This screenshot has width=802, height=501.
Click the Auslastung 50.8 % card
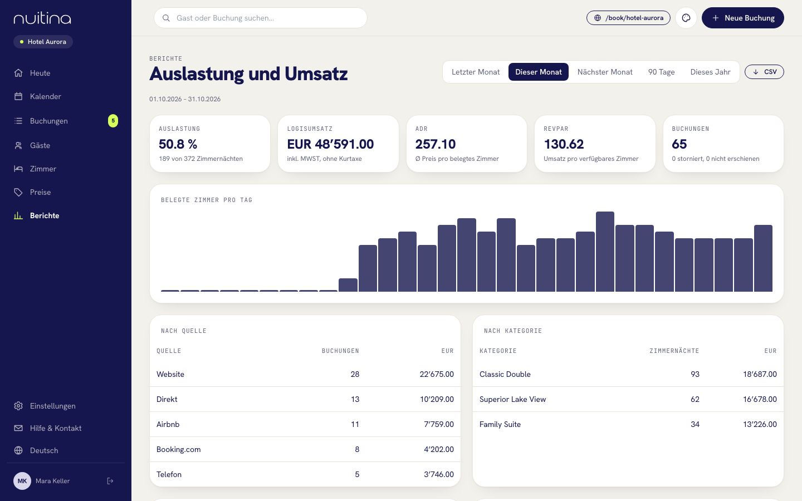pos(210,144)
